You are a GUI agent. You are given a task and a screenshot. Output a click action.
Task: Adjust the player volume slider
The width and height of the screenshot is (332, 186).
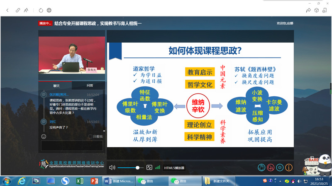pos(137,167)
